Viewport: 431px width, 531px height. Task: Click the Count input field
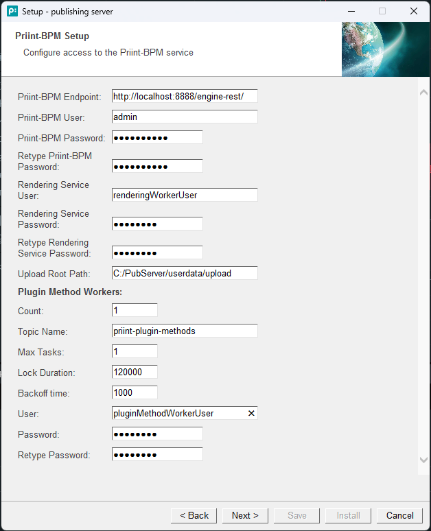pos(135,310)
